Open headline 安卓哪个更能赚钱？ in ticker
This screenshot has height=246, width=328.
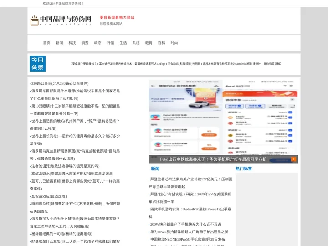pyautogui.click(x=84, y=64)
